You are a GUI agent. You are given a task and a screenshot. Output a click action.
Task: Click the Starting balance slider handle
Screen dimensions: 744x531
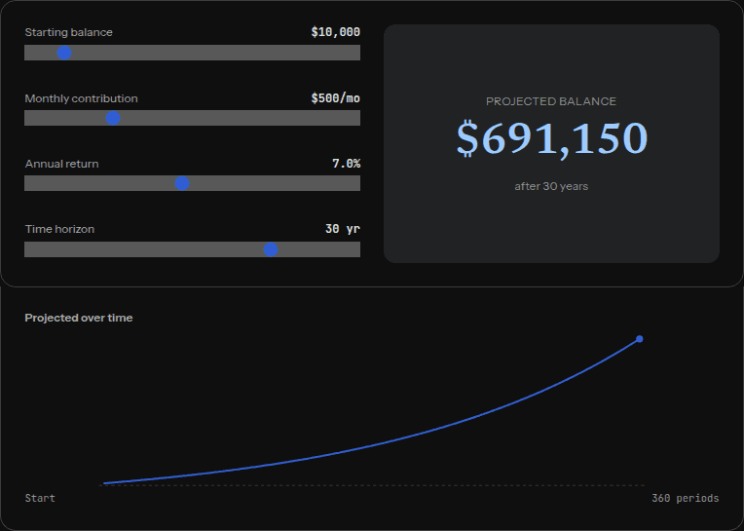[64, 53]
